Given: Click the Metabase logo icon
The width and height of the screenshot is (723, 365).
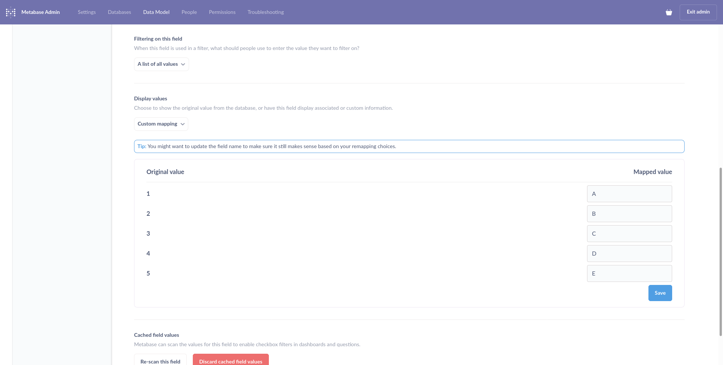Looking at the screenshot, I should tap(10, 12).
